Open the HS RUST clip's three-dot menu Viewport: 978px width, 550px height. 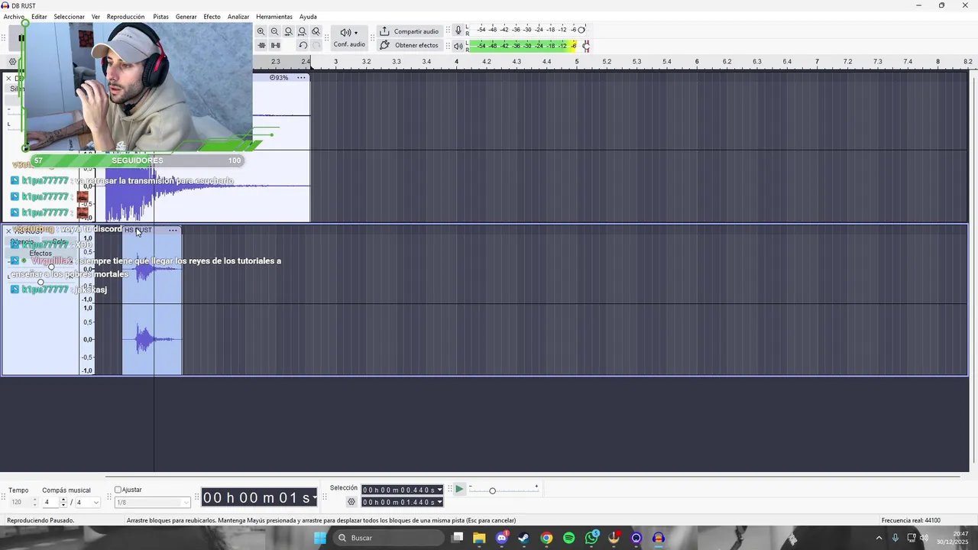point(173,230)
